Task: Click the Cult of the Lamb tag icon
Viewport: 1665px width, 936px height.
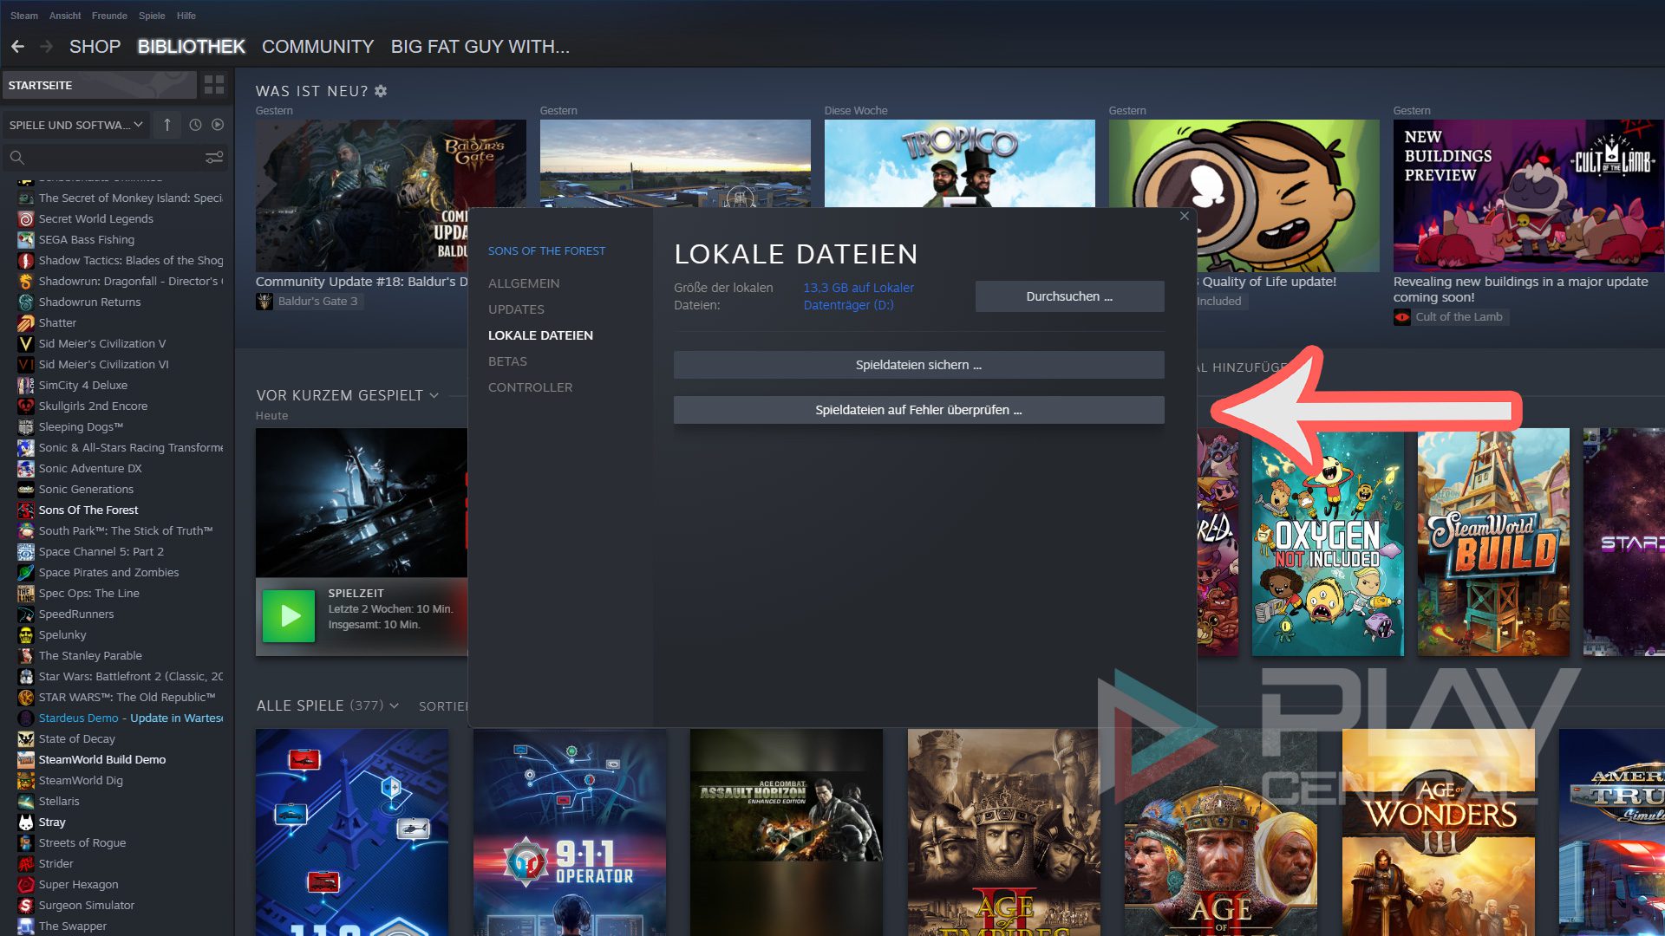Action: click(x=1402, y=317)
